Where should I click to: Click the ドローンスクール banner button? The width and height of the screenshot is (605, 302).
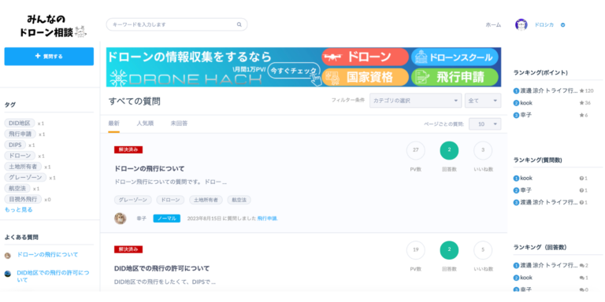[455, 57]
